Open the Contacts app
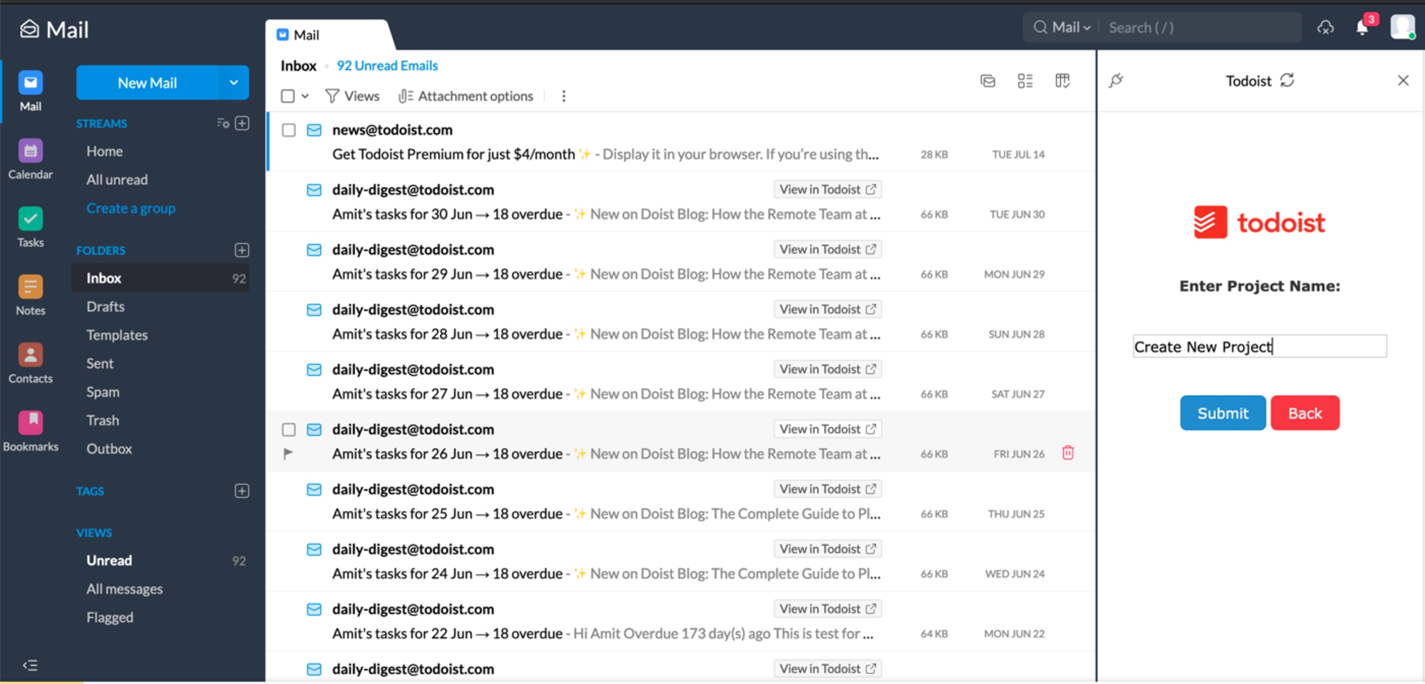 coord(30,363)
